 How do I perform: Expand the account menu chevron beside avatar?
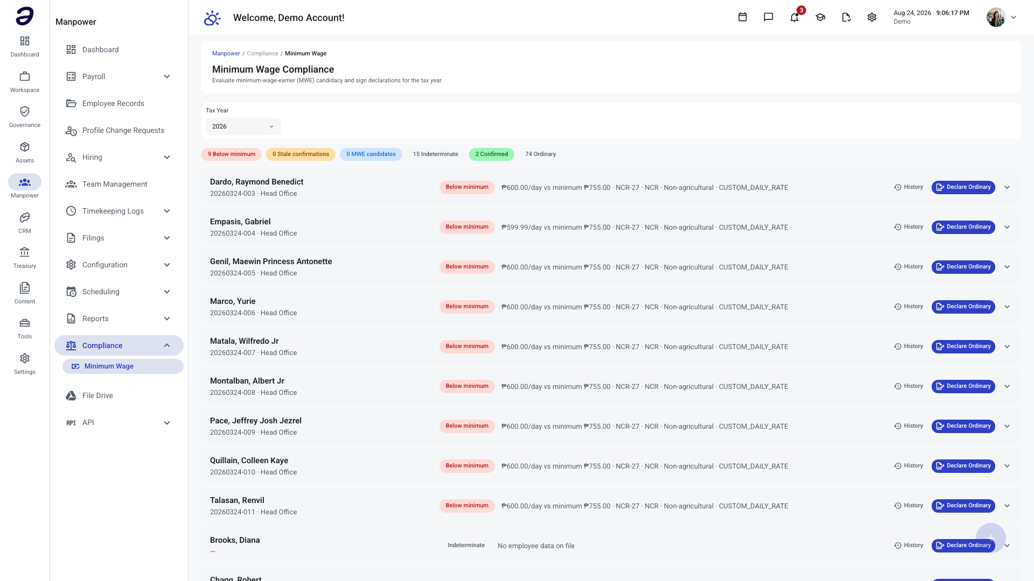click(1014, 17)
